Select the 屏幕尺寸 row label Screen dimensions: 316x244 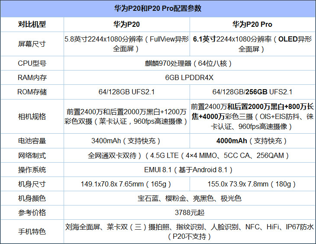[32, 44]
